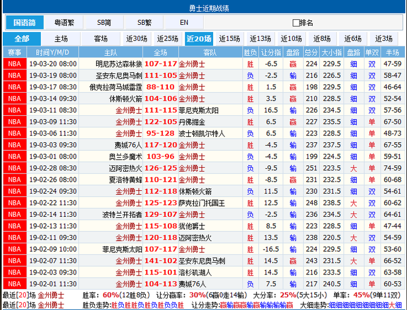Click the 勇士近期战绩 title bar
Viewport: 407px width, 310px height.
204,7
